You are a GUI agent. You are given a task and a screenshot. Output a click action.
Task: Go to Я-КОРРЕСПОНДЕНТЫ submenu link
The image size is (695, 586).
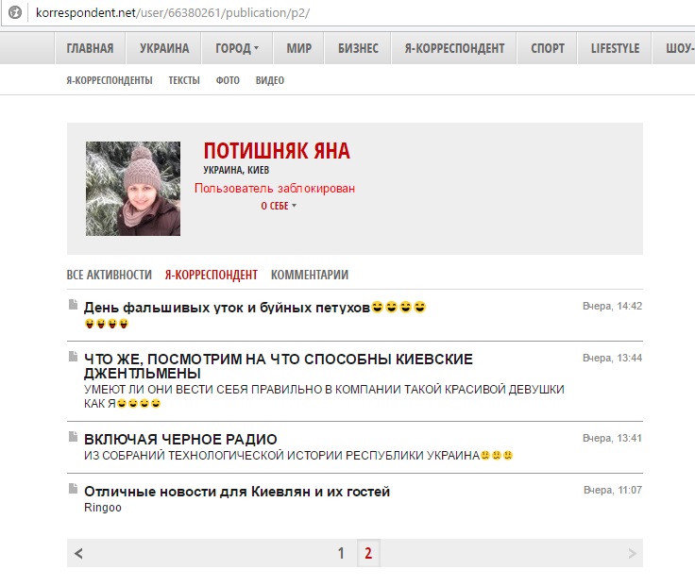110,80
